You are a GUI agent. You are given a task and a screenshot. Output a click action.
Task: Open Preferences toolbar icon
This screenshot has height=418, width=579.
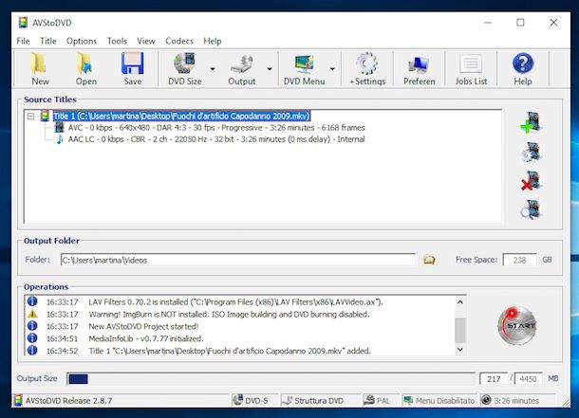pos(420,64)
